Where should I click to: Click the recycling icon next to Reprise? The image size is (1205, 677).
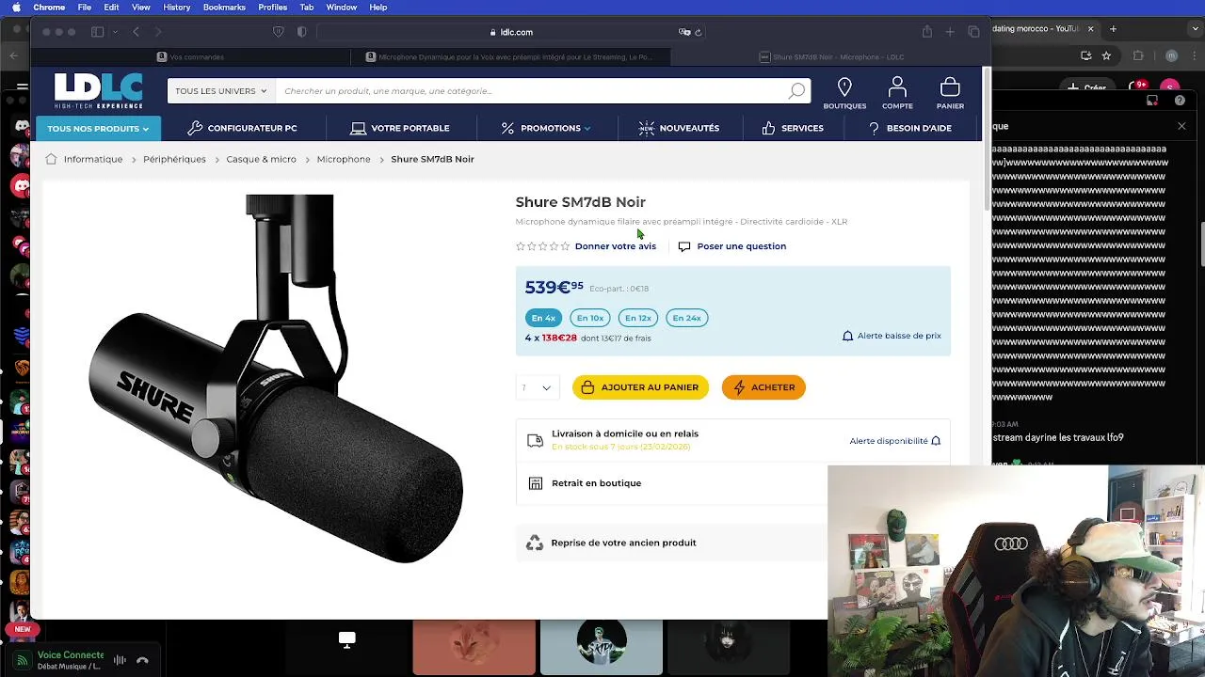click(535, 543)
